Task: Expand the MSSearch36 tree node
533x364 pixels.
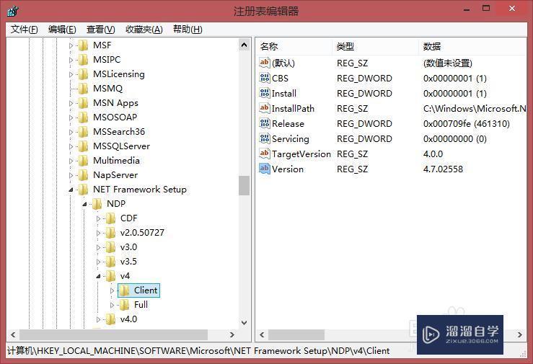Action: pos(71,132)
